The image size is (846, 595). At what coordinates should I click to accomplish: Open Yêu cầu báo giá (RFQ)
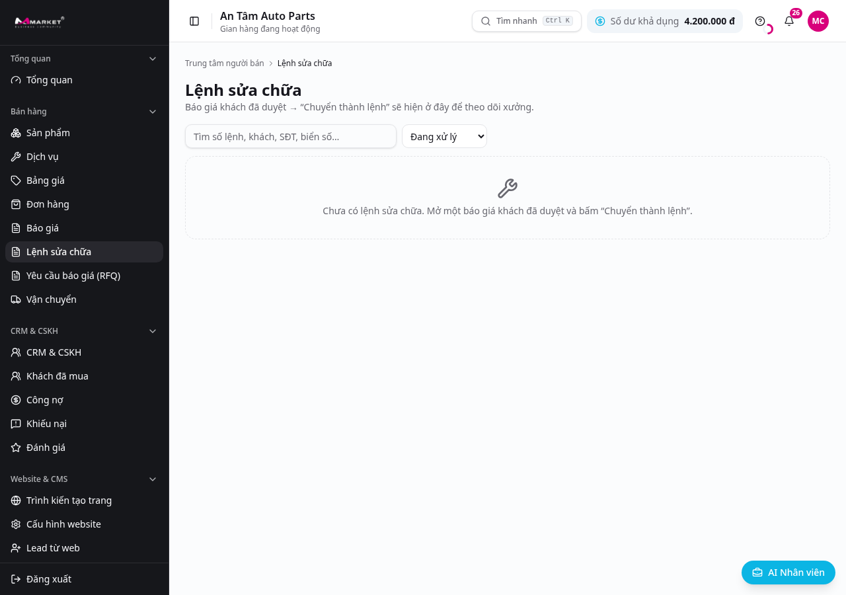(x=84, y=276)
